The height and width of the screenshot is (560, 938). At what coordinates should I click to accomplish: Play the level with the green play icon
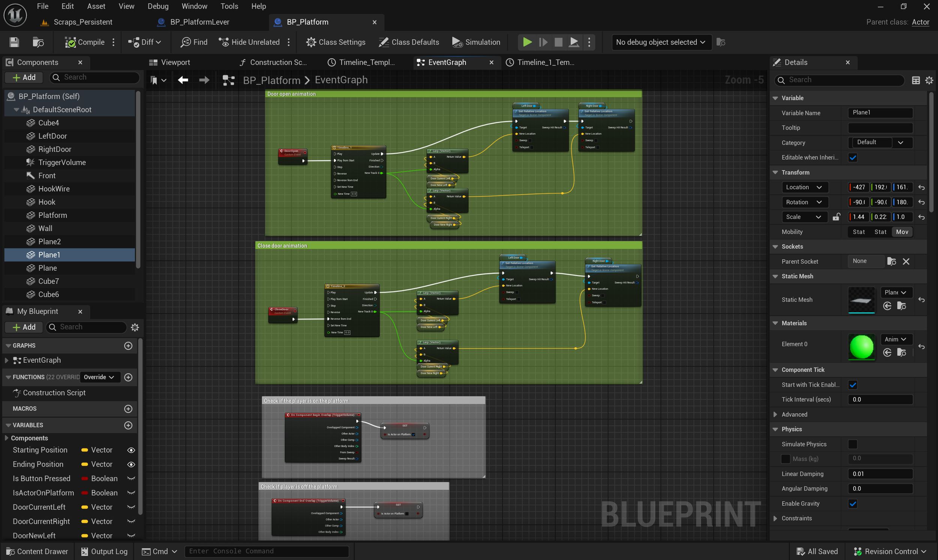click(527, 42)
